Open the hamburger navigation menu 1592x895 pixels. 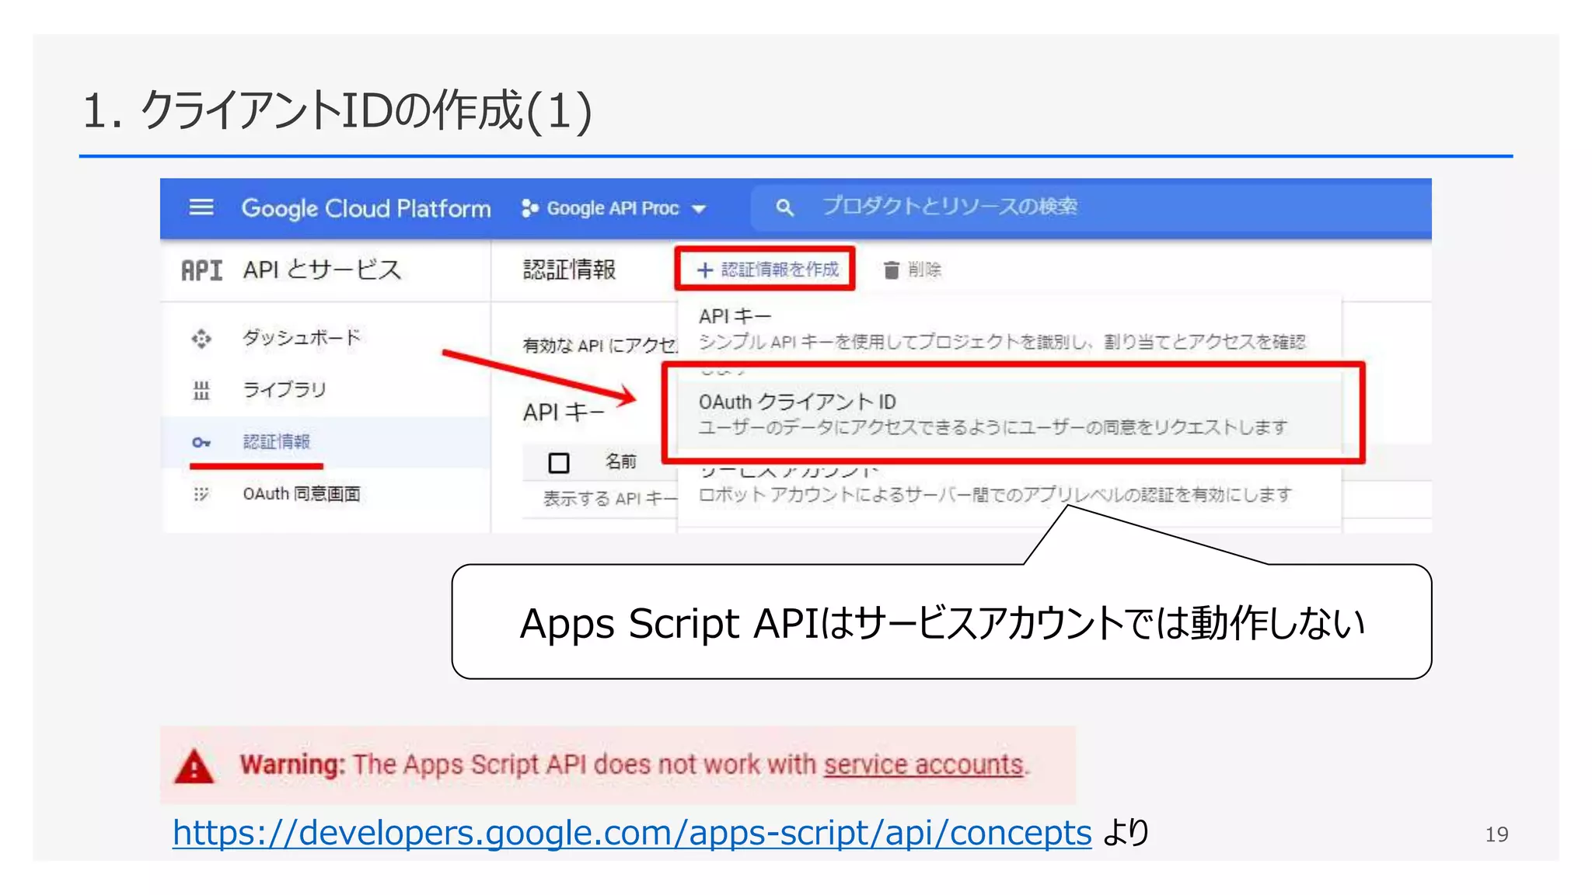201,207
